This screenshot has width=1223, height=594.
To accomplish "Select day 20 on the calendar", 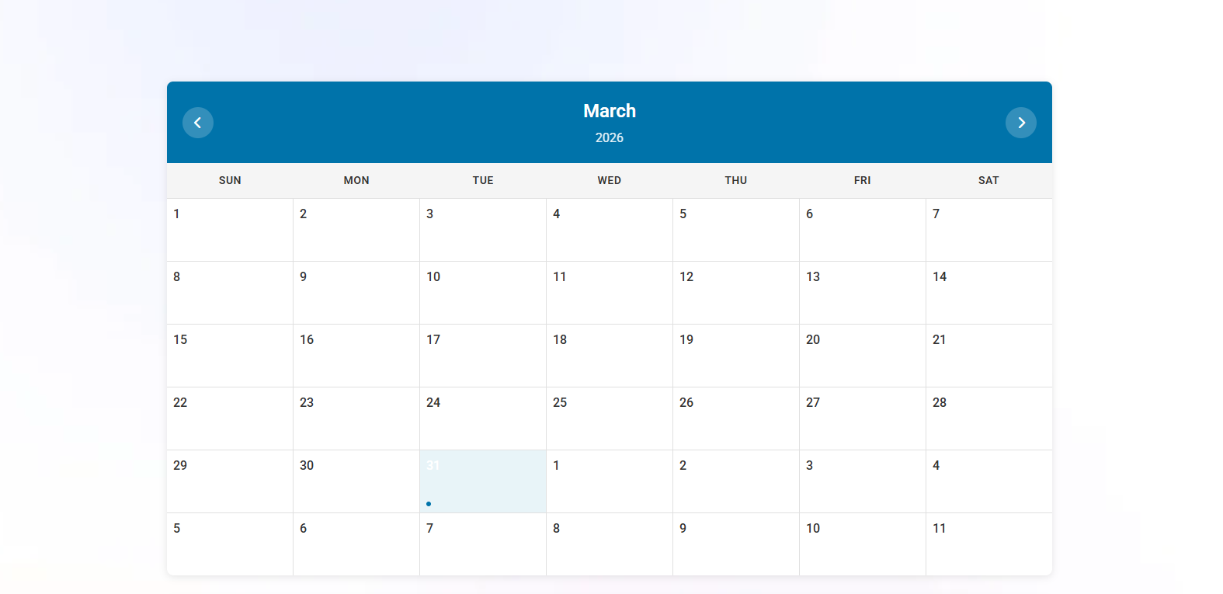I will pyautogui.click(x=863, y=356).
